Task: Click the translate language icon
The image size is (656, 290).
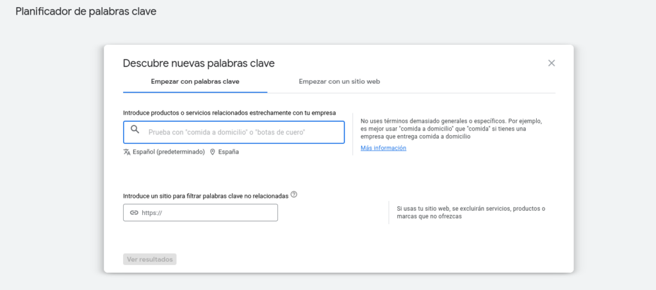Action: [x=127, y=152]
